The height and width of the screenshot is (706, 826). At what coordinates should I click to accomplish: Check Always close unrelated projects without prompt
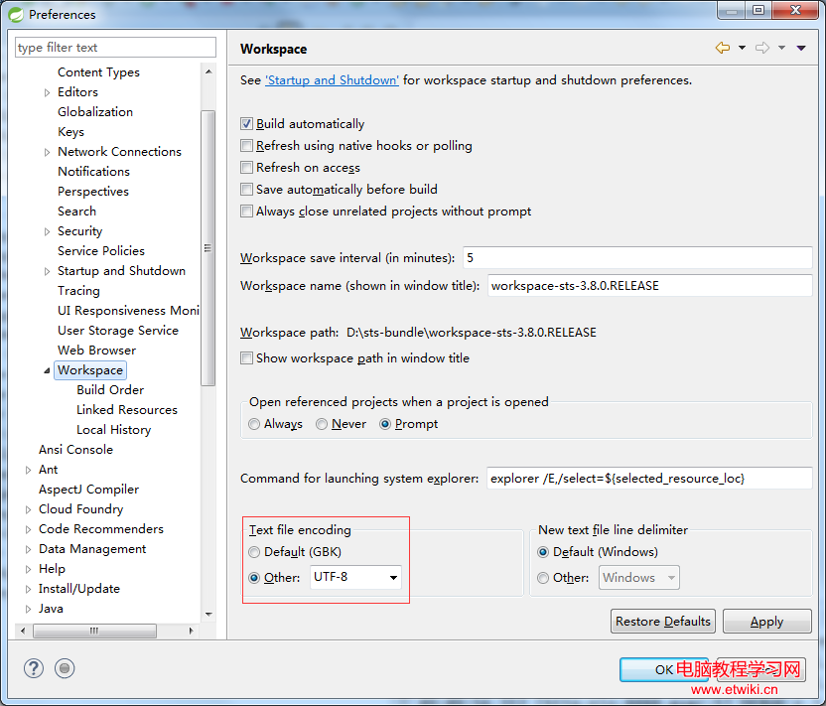coord(246,212)
